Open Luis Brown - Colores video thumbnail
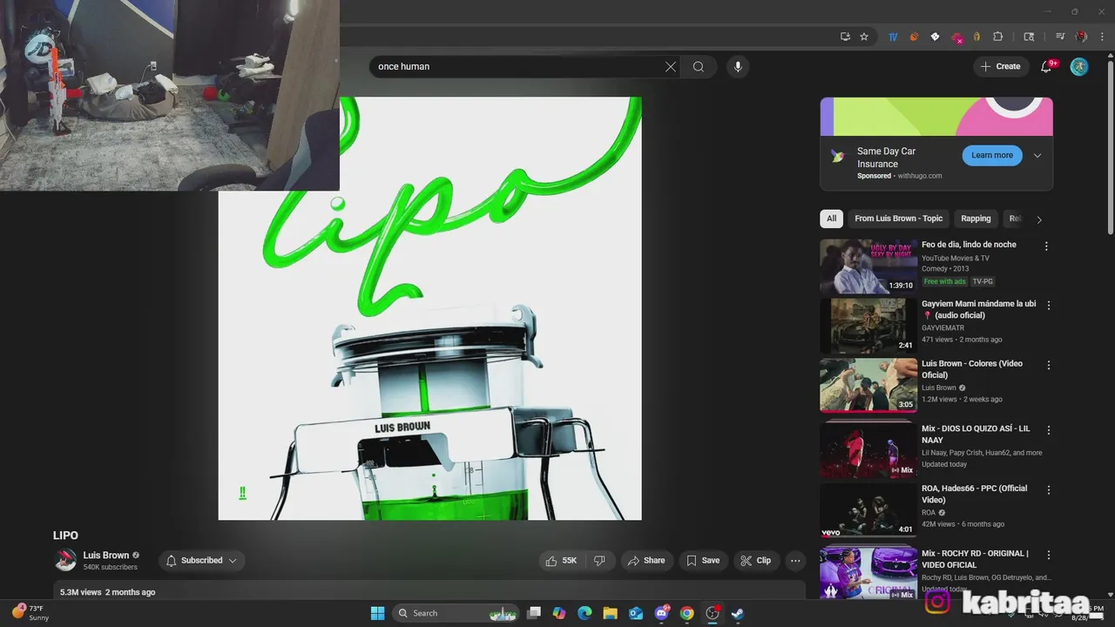The height and width of the screenshot is (627, 1115). click(x=868, y=385)
